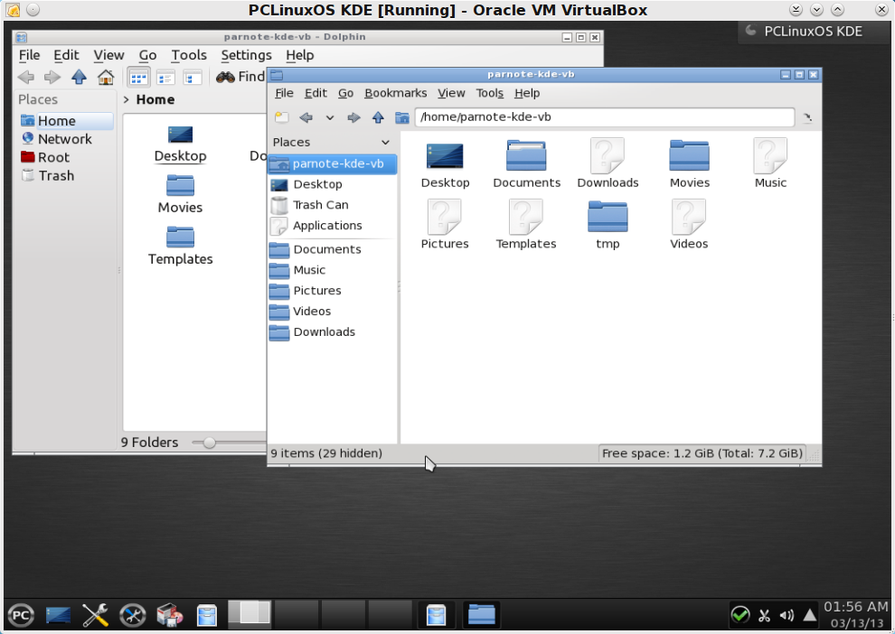The width and height of the screenshot is (895, 634).
Task: Select the Templates folder in Dolphin
Action: 181,247
